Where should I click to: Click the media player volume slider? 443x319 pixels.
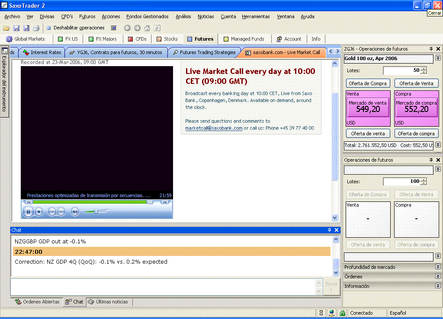coord(96,211)
